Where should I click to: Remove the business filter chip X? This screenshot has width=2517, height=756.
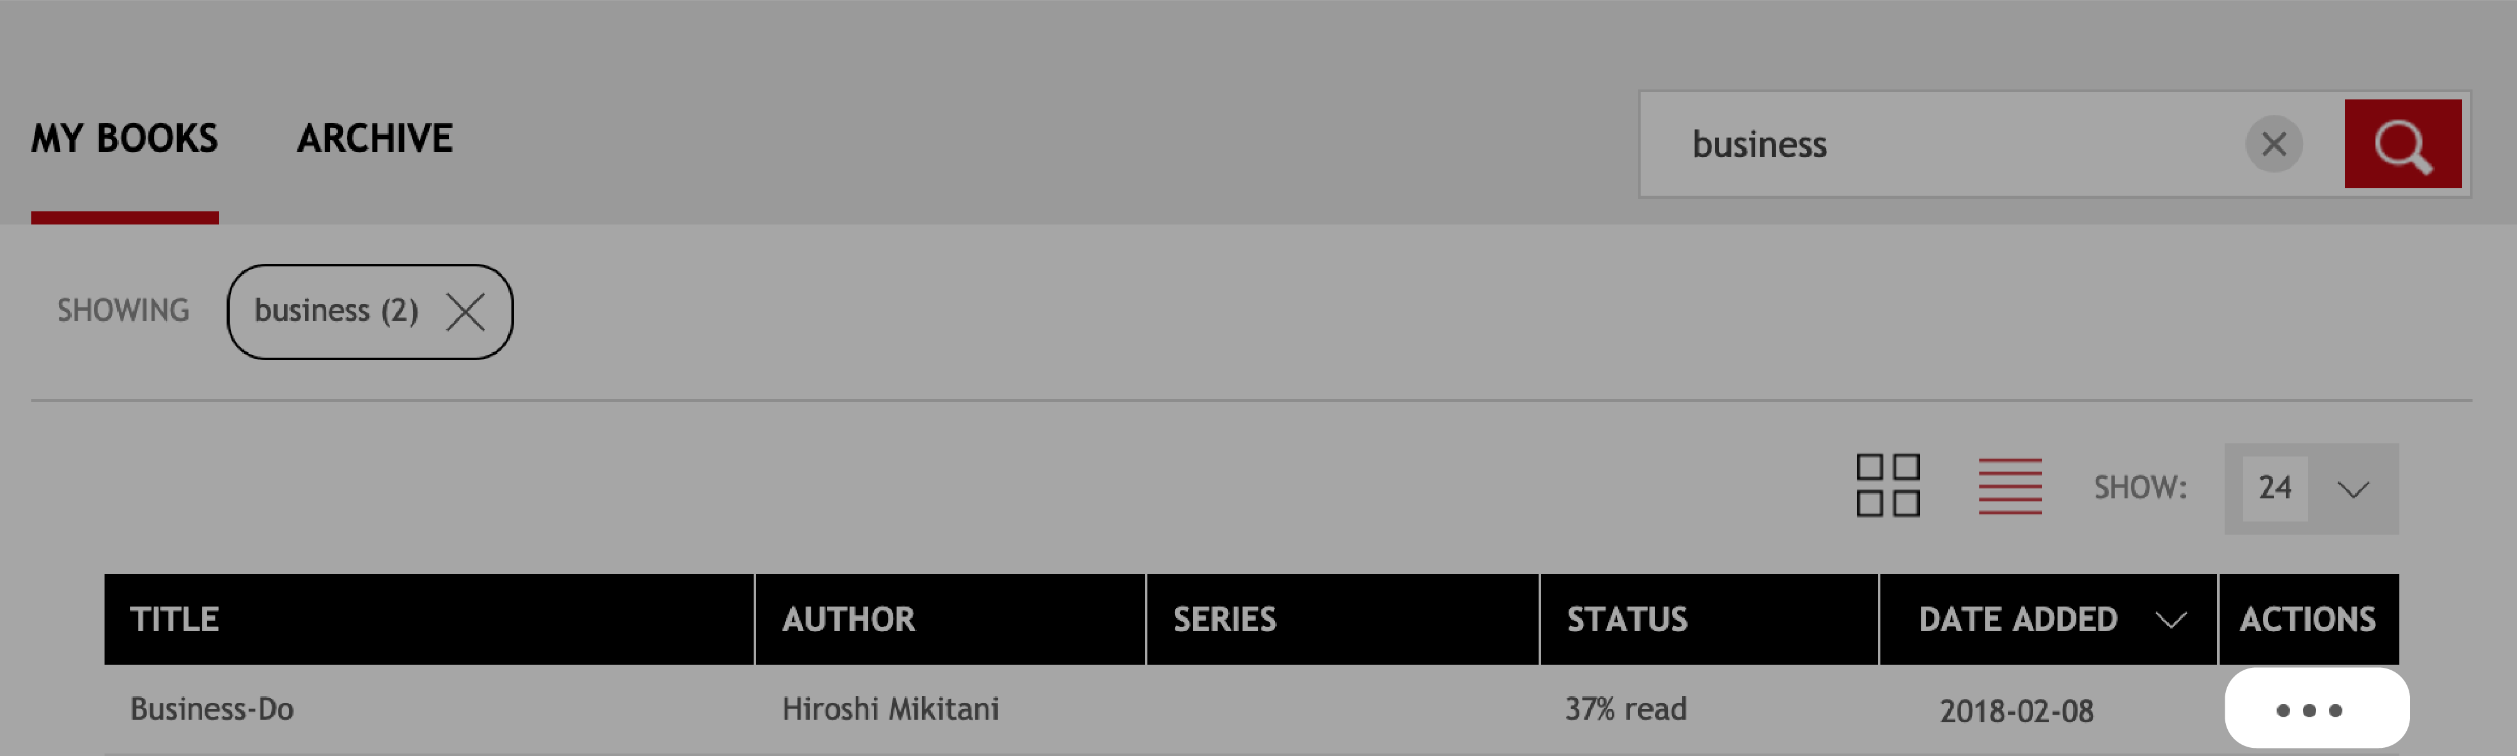point(465,312)
